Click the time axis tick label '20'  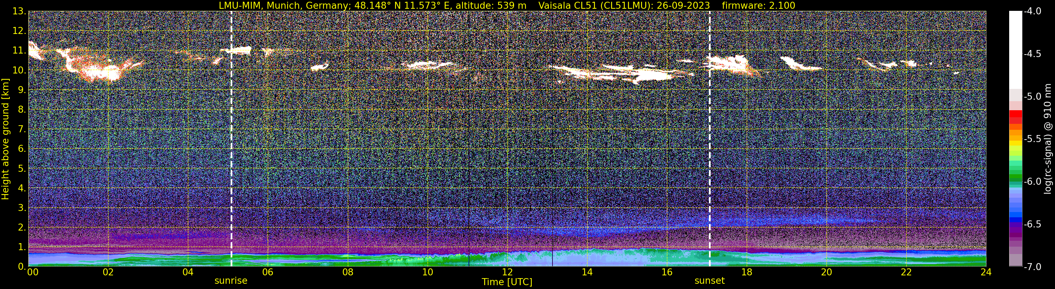(827, 272)
